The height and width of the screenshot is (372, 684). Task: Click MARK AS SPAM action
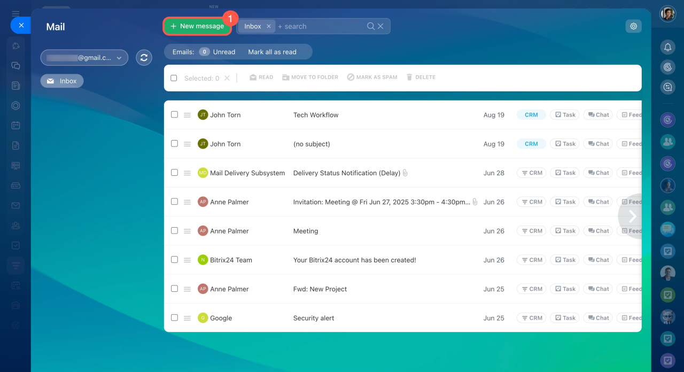[x=372, y=77]
